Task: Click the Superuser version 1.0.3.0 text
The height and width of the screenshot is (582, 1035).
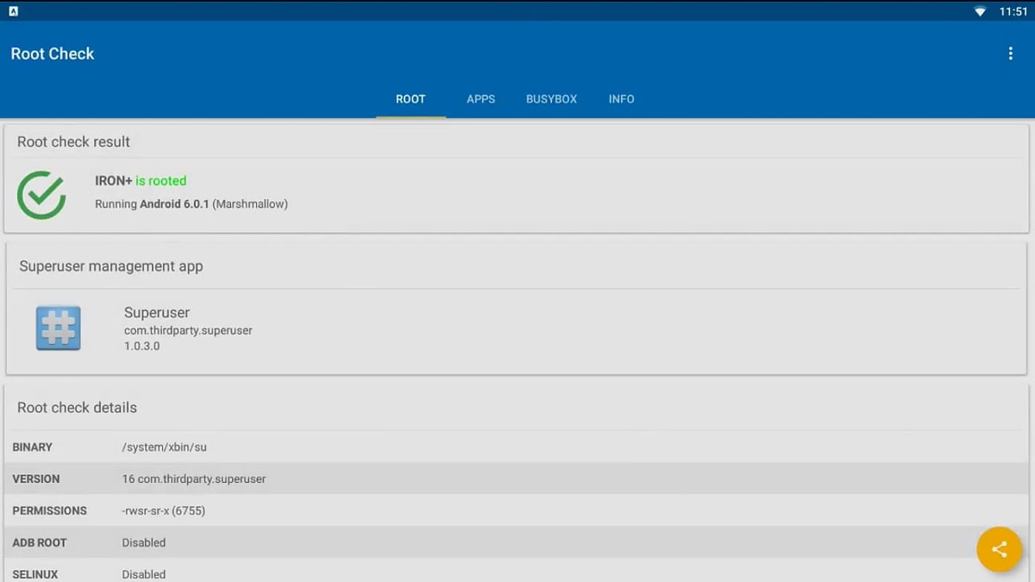Action: coord(141,347)
